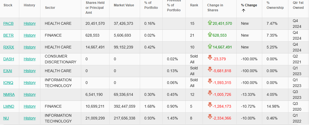Image resolution: width=309 pixels, height=125 pixels.
Task: Select Q3 2020 quarter cell
Action: coord(297,106)
